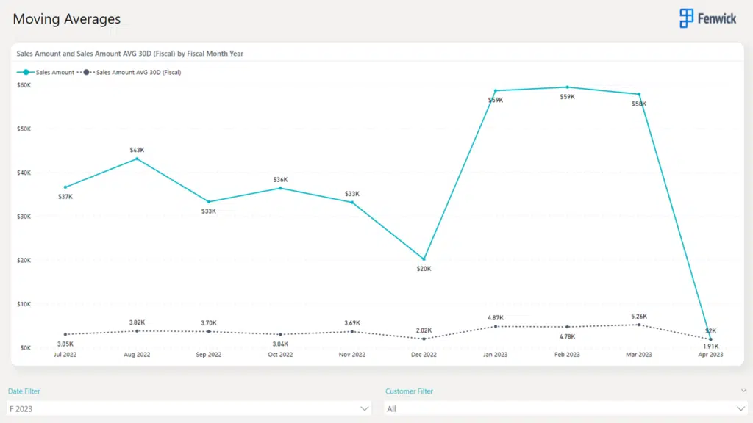Select the Jan 2023 4.87K average point
Viewport: 753px width, 423px height.
(496, 326)
